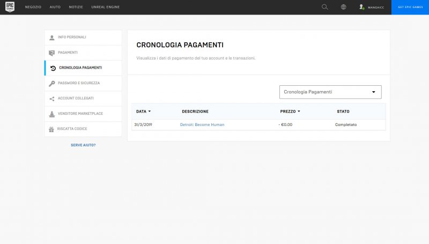Click the Cronologia Pagamenti history icon
Image resolution: width=429 pixels, height=244 pixels.
pyautogui.click(x=53, y=68)
